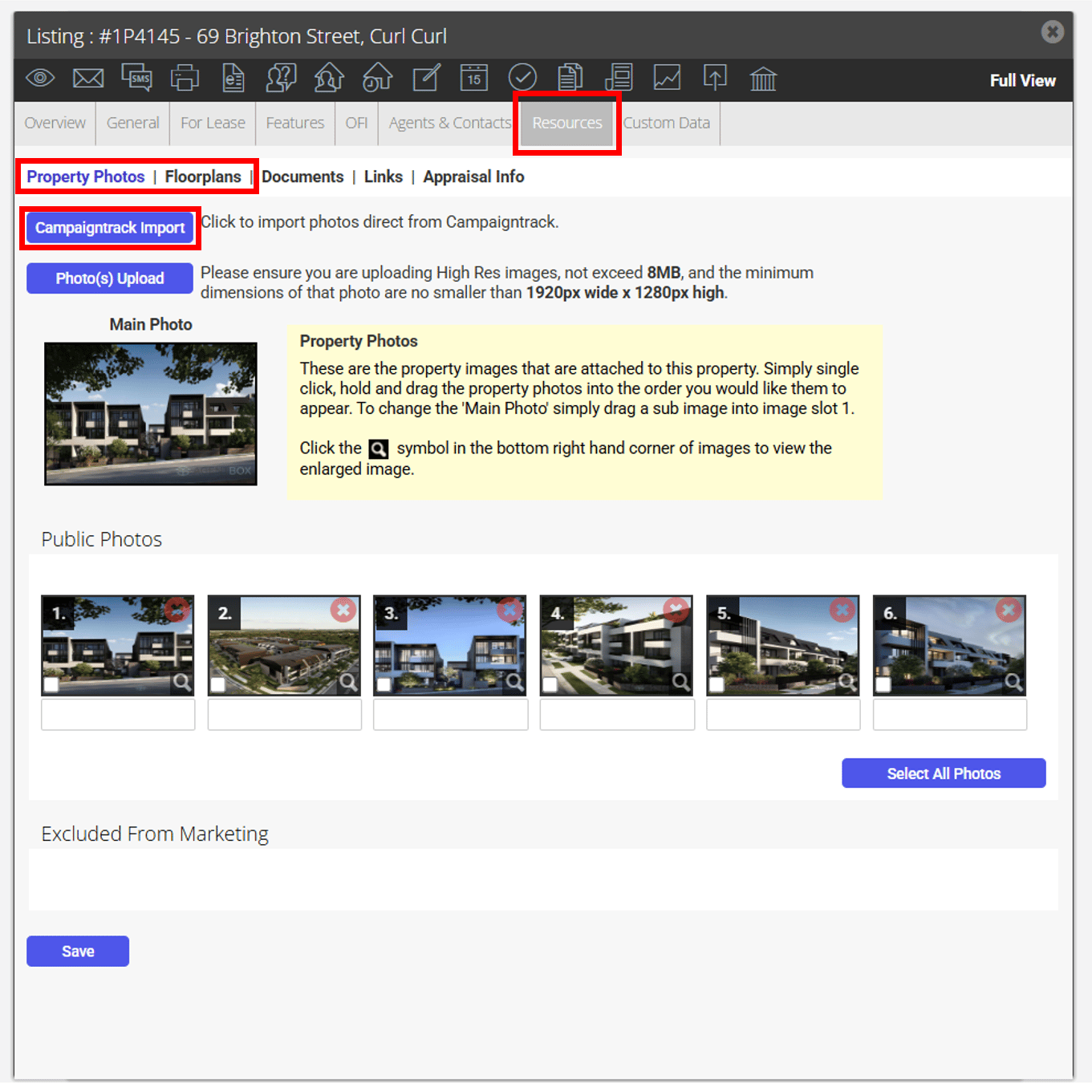1092x1088 pixels.
Task: Click the Campaigntrack Import button
Action: (110, 228)
